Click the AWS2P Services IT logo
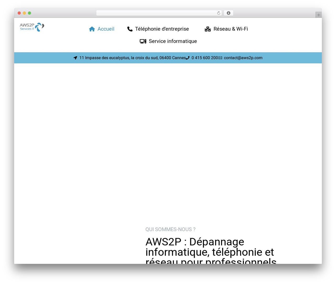Screen dimensions: 336x284 pyautogui.click(x=32, y=27)
